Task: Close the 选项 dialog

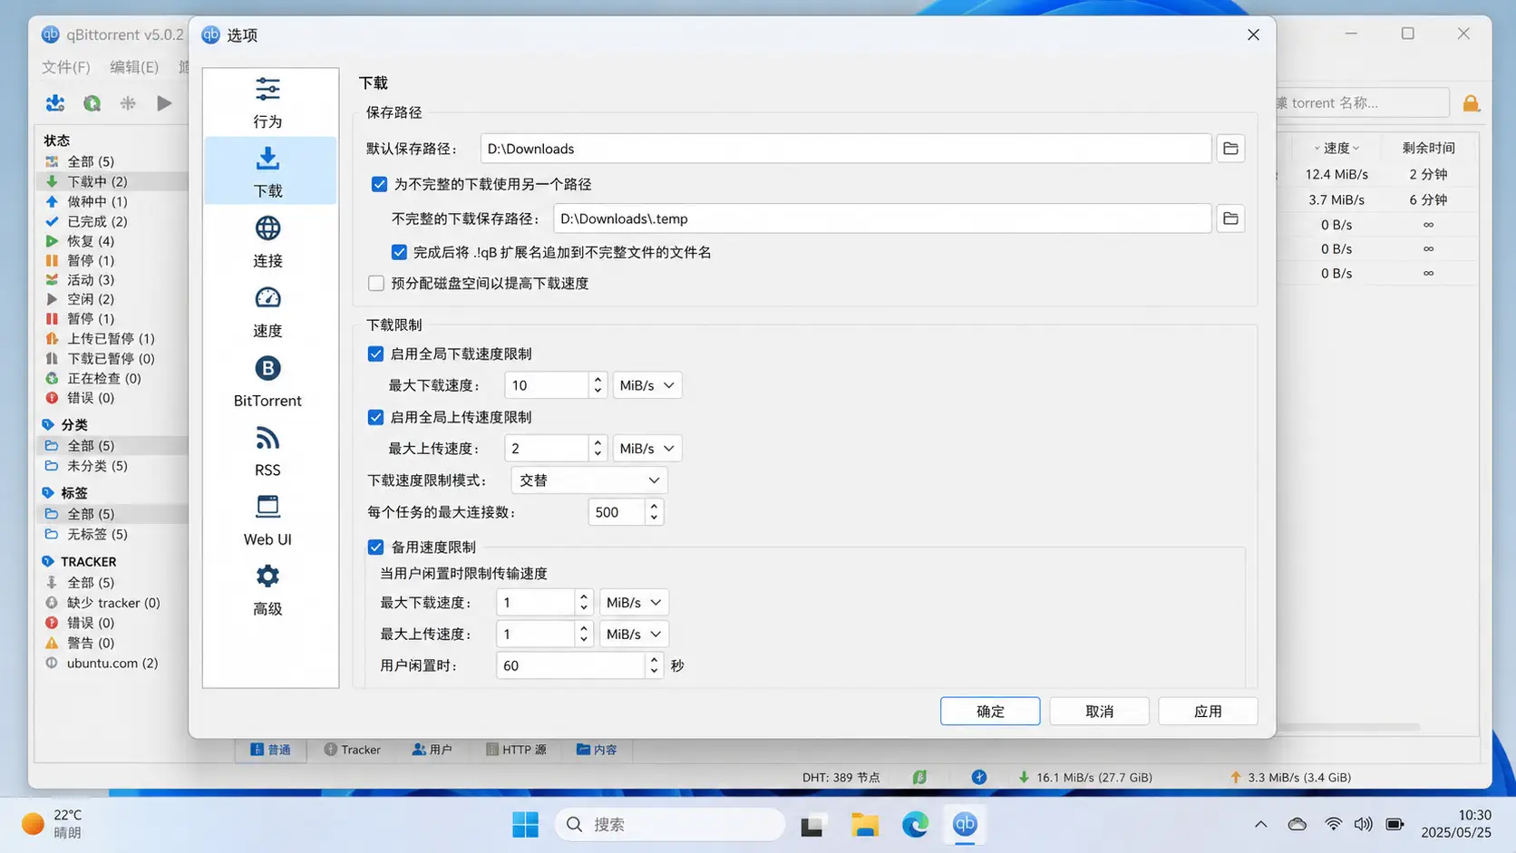Action: click(x=1253, y=34)
